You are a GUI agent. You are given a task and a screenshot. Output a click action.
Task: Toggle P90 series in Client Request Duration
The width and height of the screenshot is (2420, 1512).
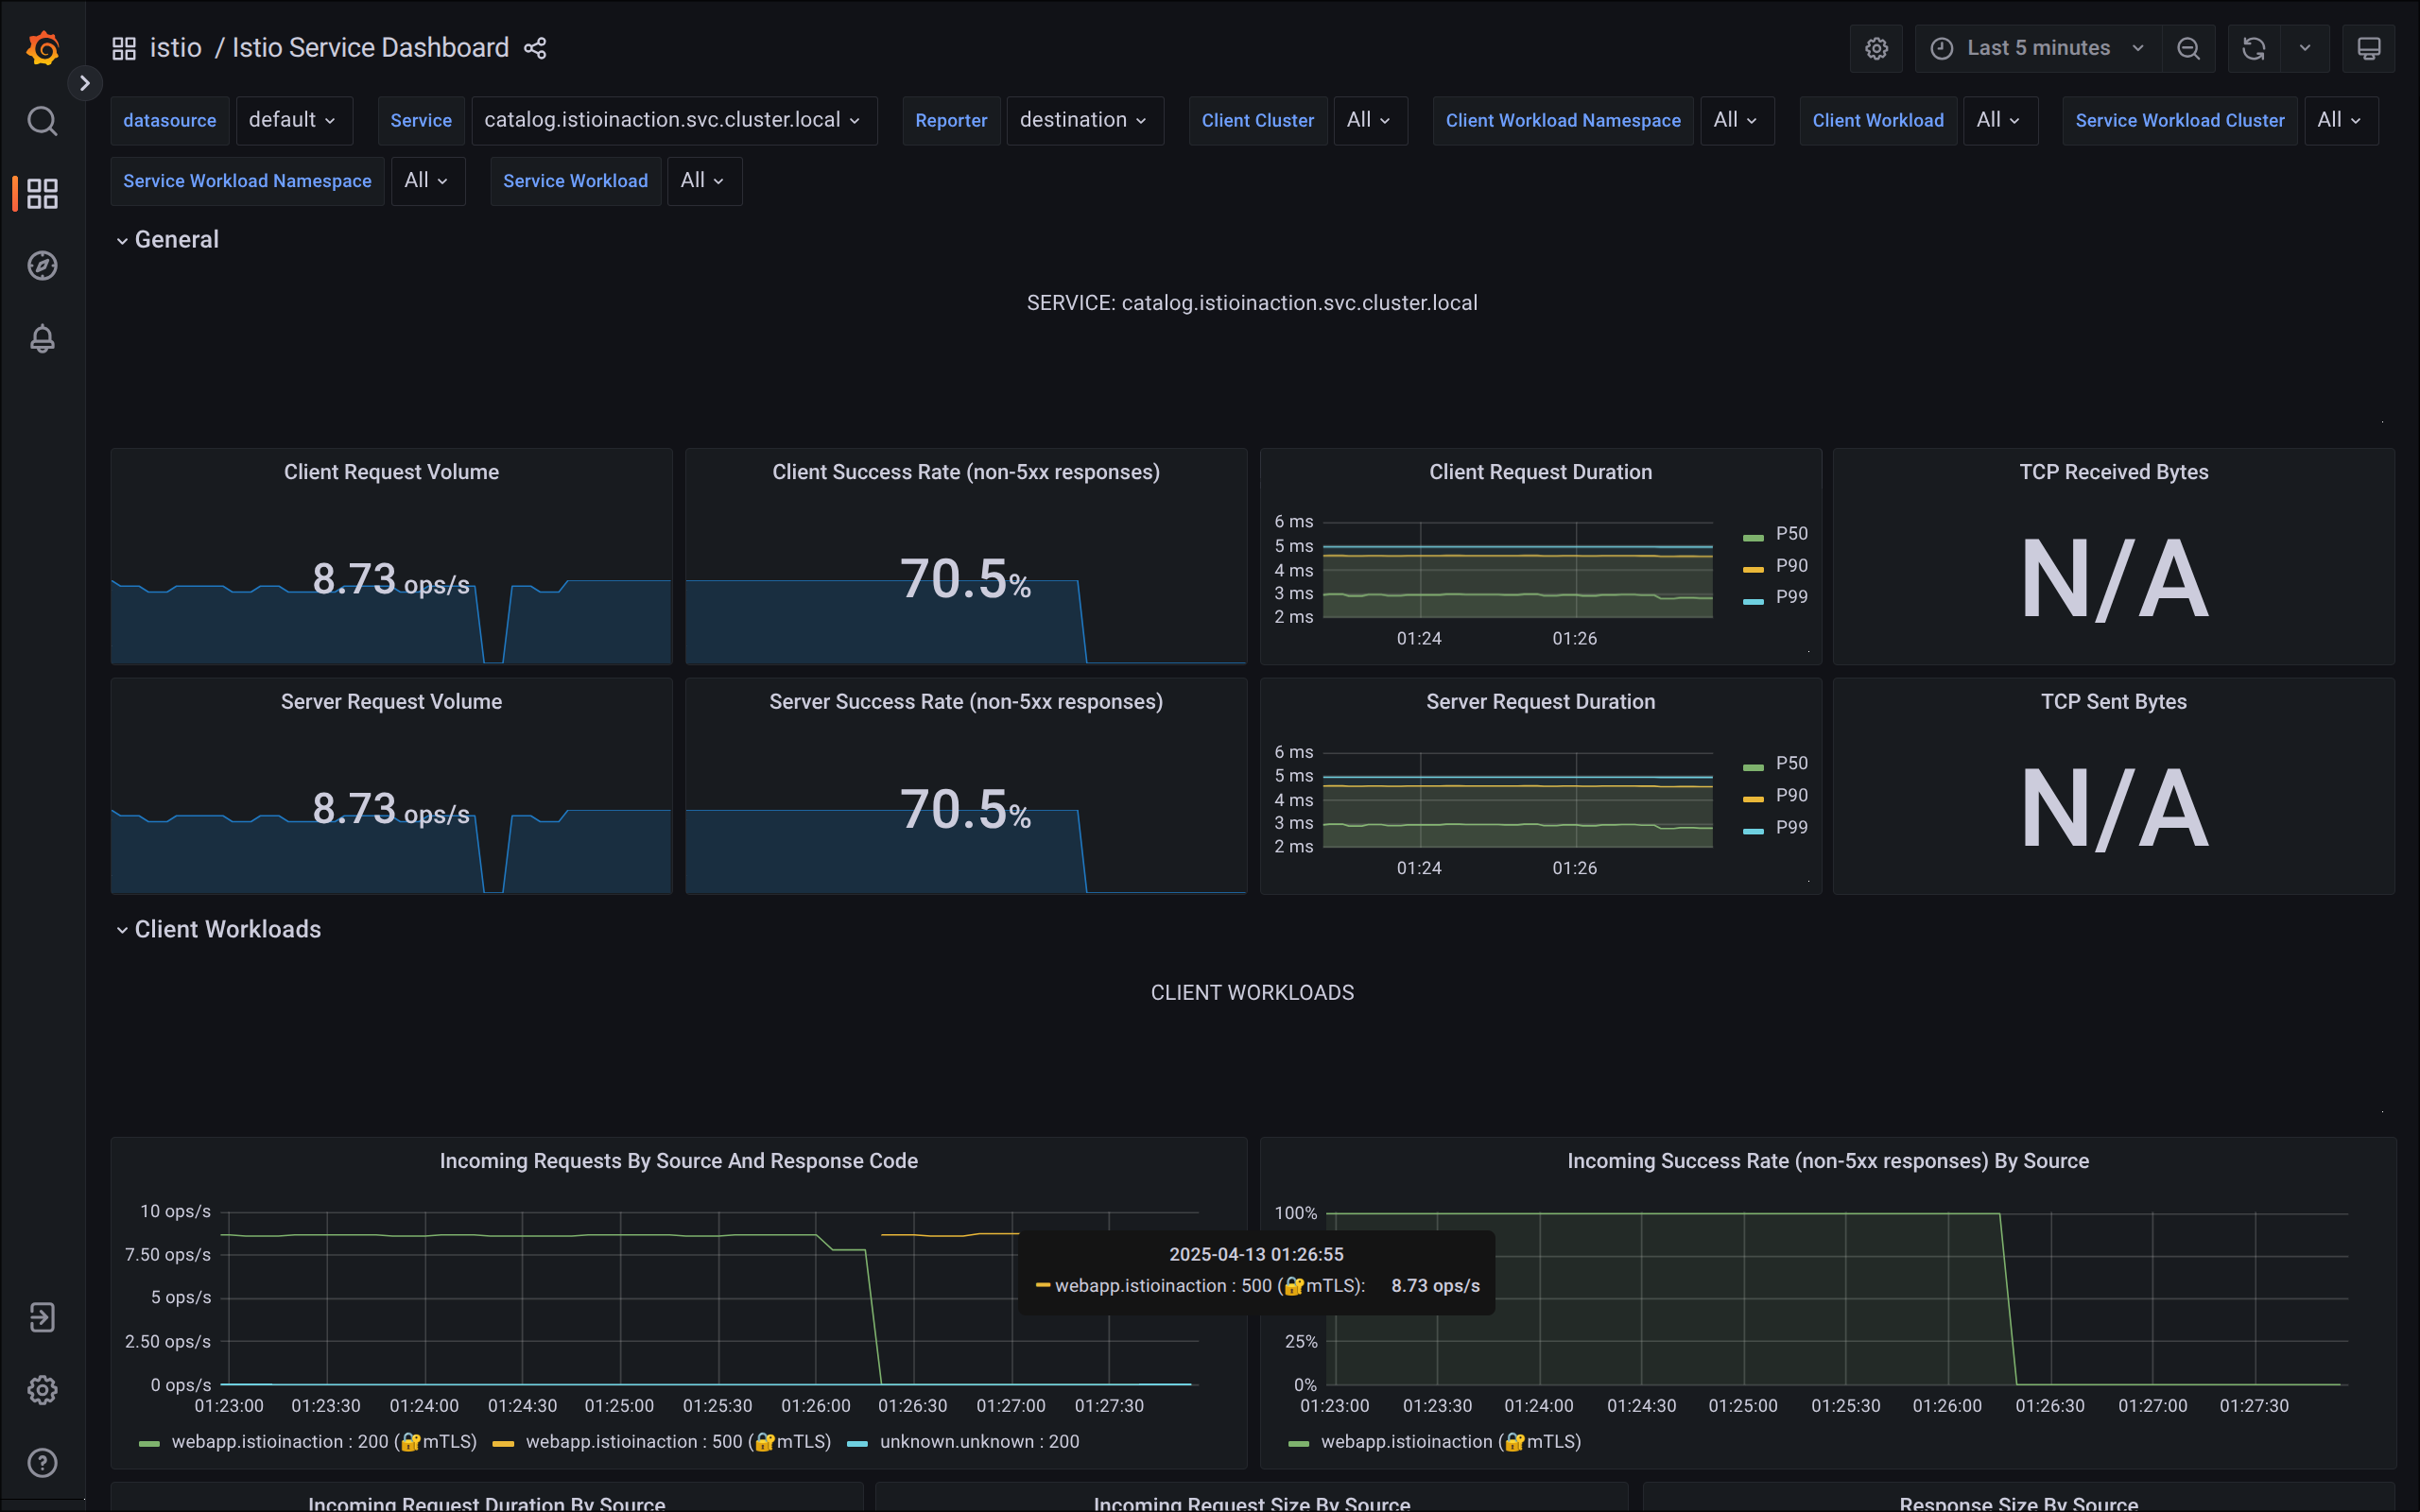pyautogui.click(x=1791, y=566)
